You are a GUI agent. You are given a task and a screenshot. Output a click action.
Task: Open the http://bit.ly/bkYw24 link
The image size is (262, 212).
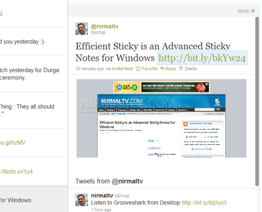point(202,58)
